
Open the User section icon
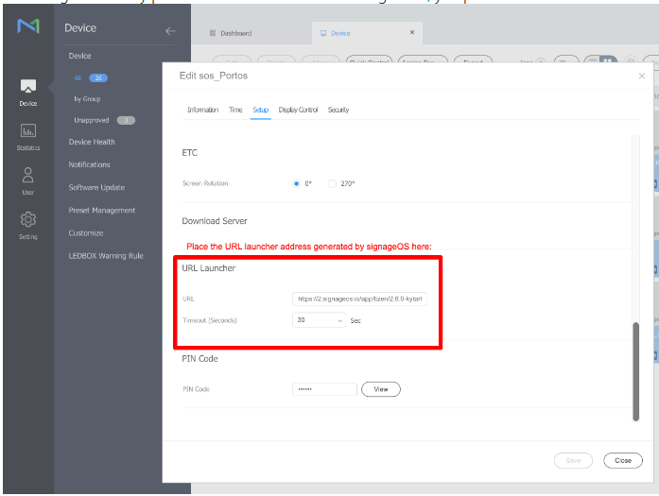point(27,180)
